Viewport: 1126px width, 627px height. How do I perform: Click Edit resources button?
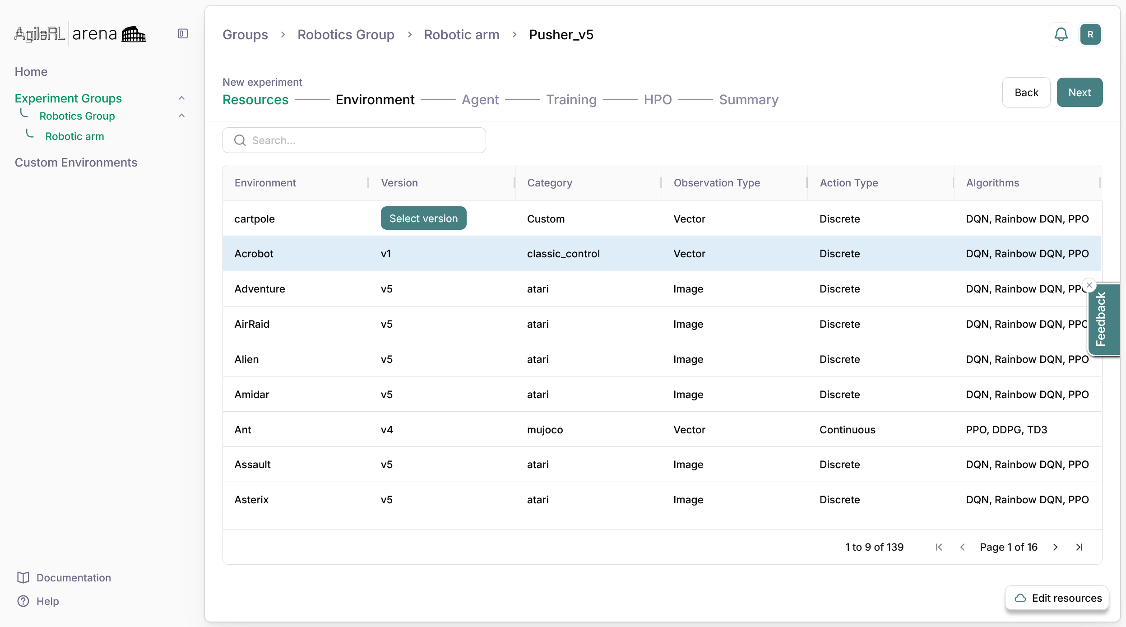click(1057, 598)
